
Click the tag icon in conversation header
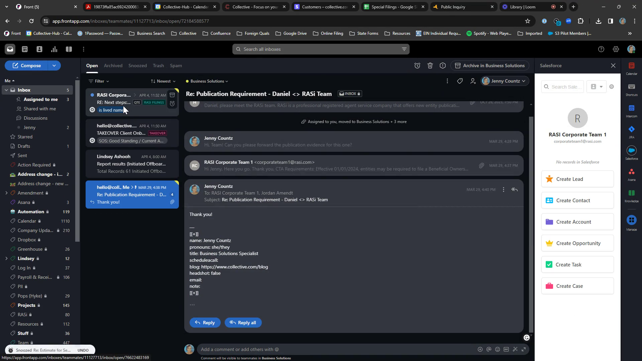coord(460,81)
